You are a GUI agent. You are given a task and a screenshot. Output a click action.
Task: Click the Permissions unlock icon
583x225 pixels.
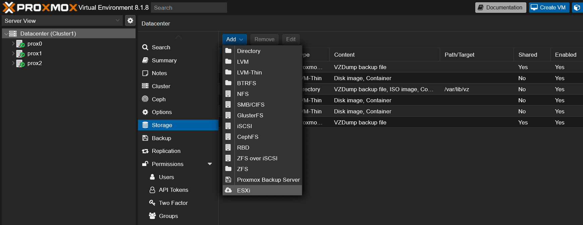[x=145, y=164]
